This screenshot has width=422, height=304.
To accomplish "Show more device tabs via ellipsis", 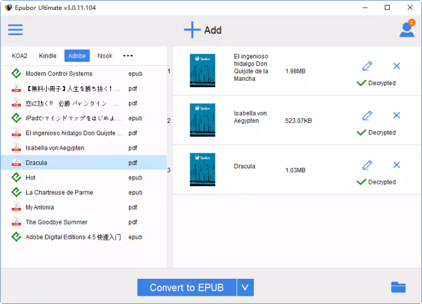I will [128, 55].
